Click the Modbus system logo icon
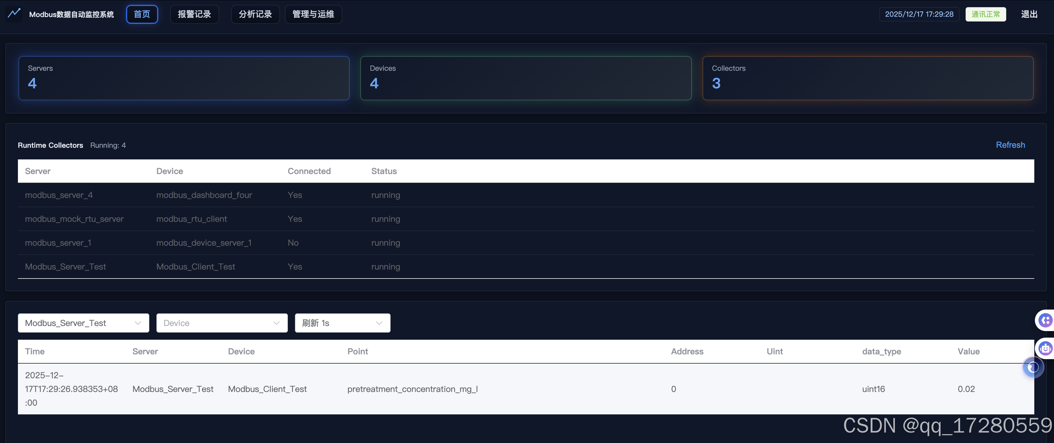The width and height of the screenshot is (1054, 443). (14, 13)
